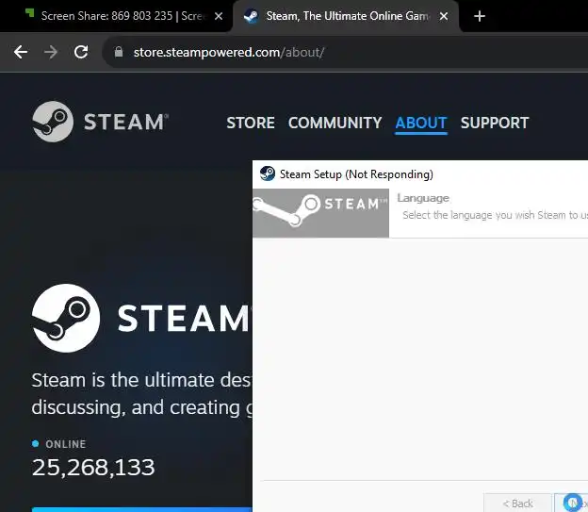Click the large Steam logo on the page
This screenshot has height=512, width=588.
click(139, 319)
